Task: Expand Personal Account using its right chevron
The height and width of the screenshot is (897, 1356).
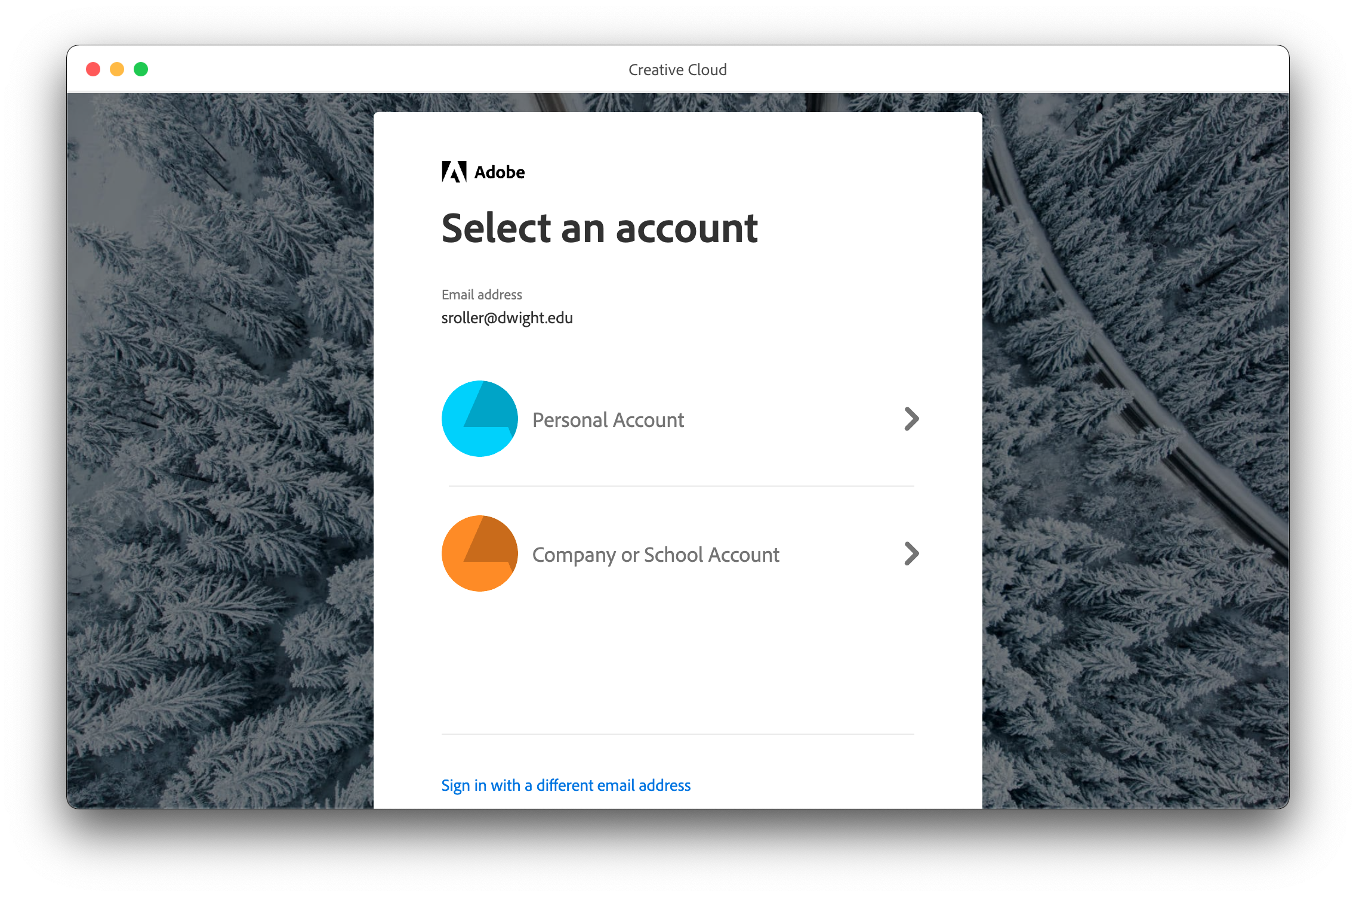Action: (911, 419)
